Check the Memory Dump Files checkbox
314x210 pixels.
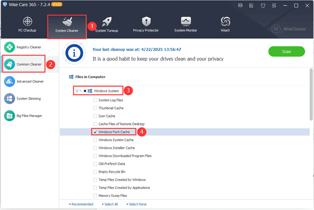95,195
